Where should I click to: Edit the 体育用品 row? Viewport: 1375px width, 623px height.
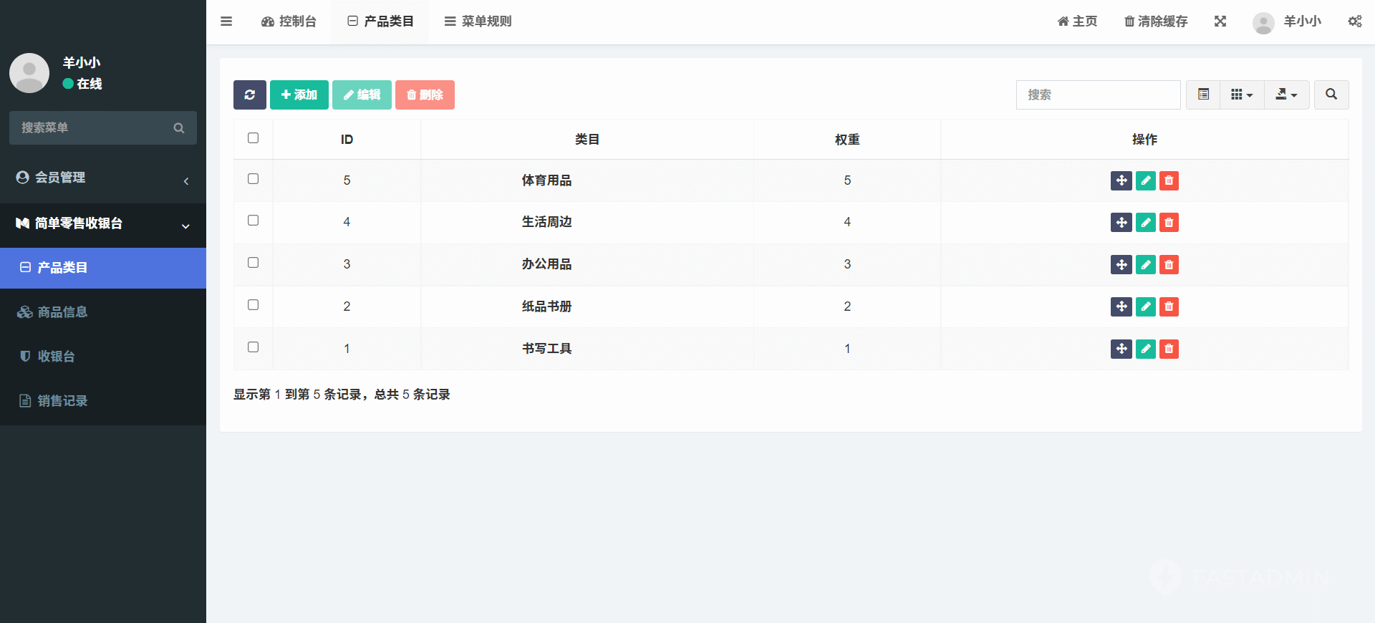tap(1146, 180)
